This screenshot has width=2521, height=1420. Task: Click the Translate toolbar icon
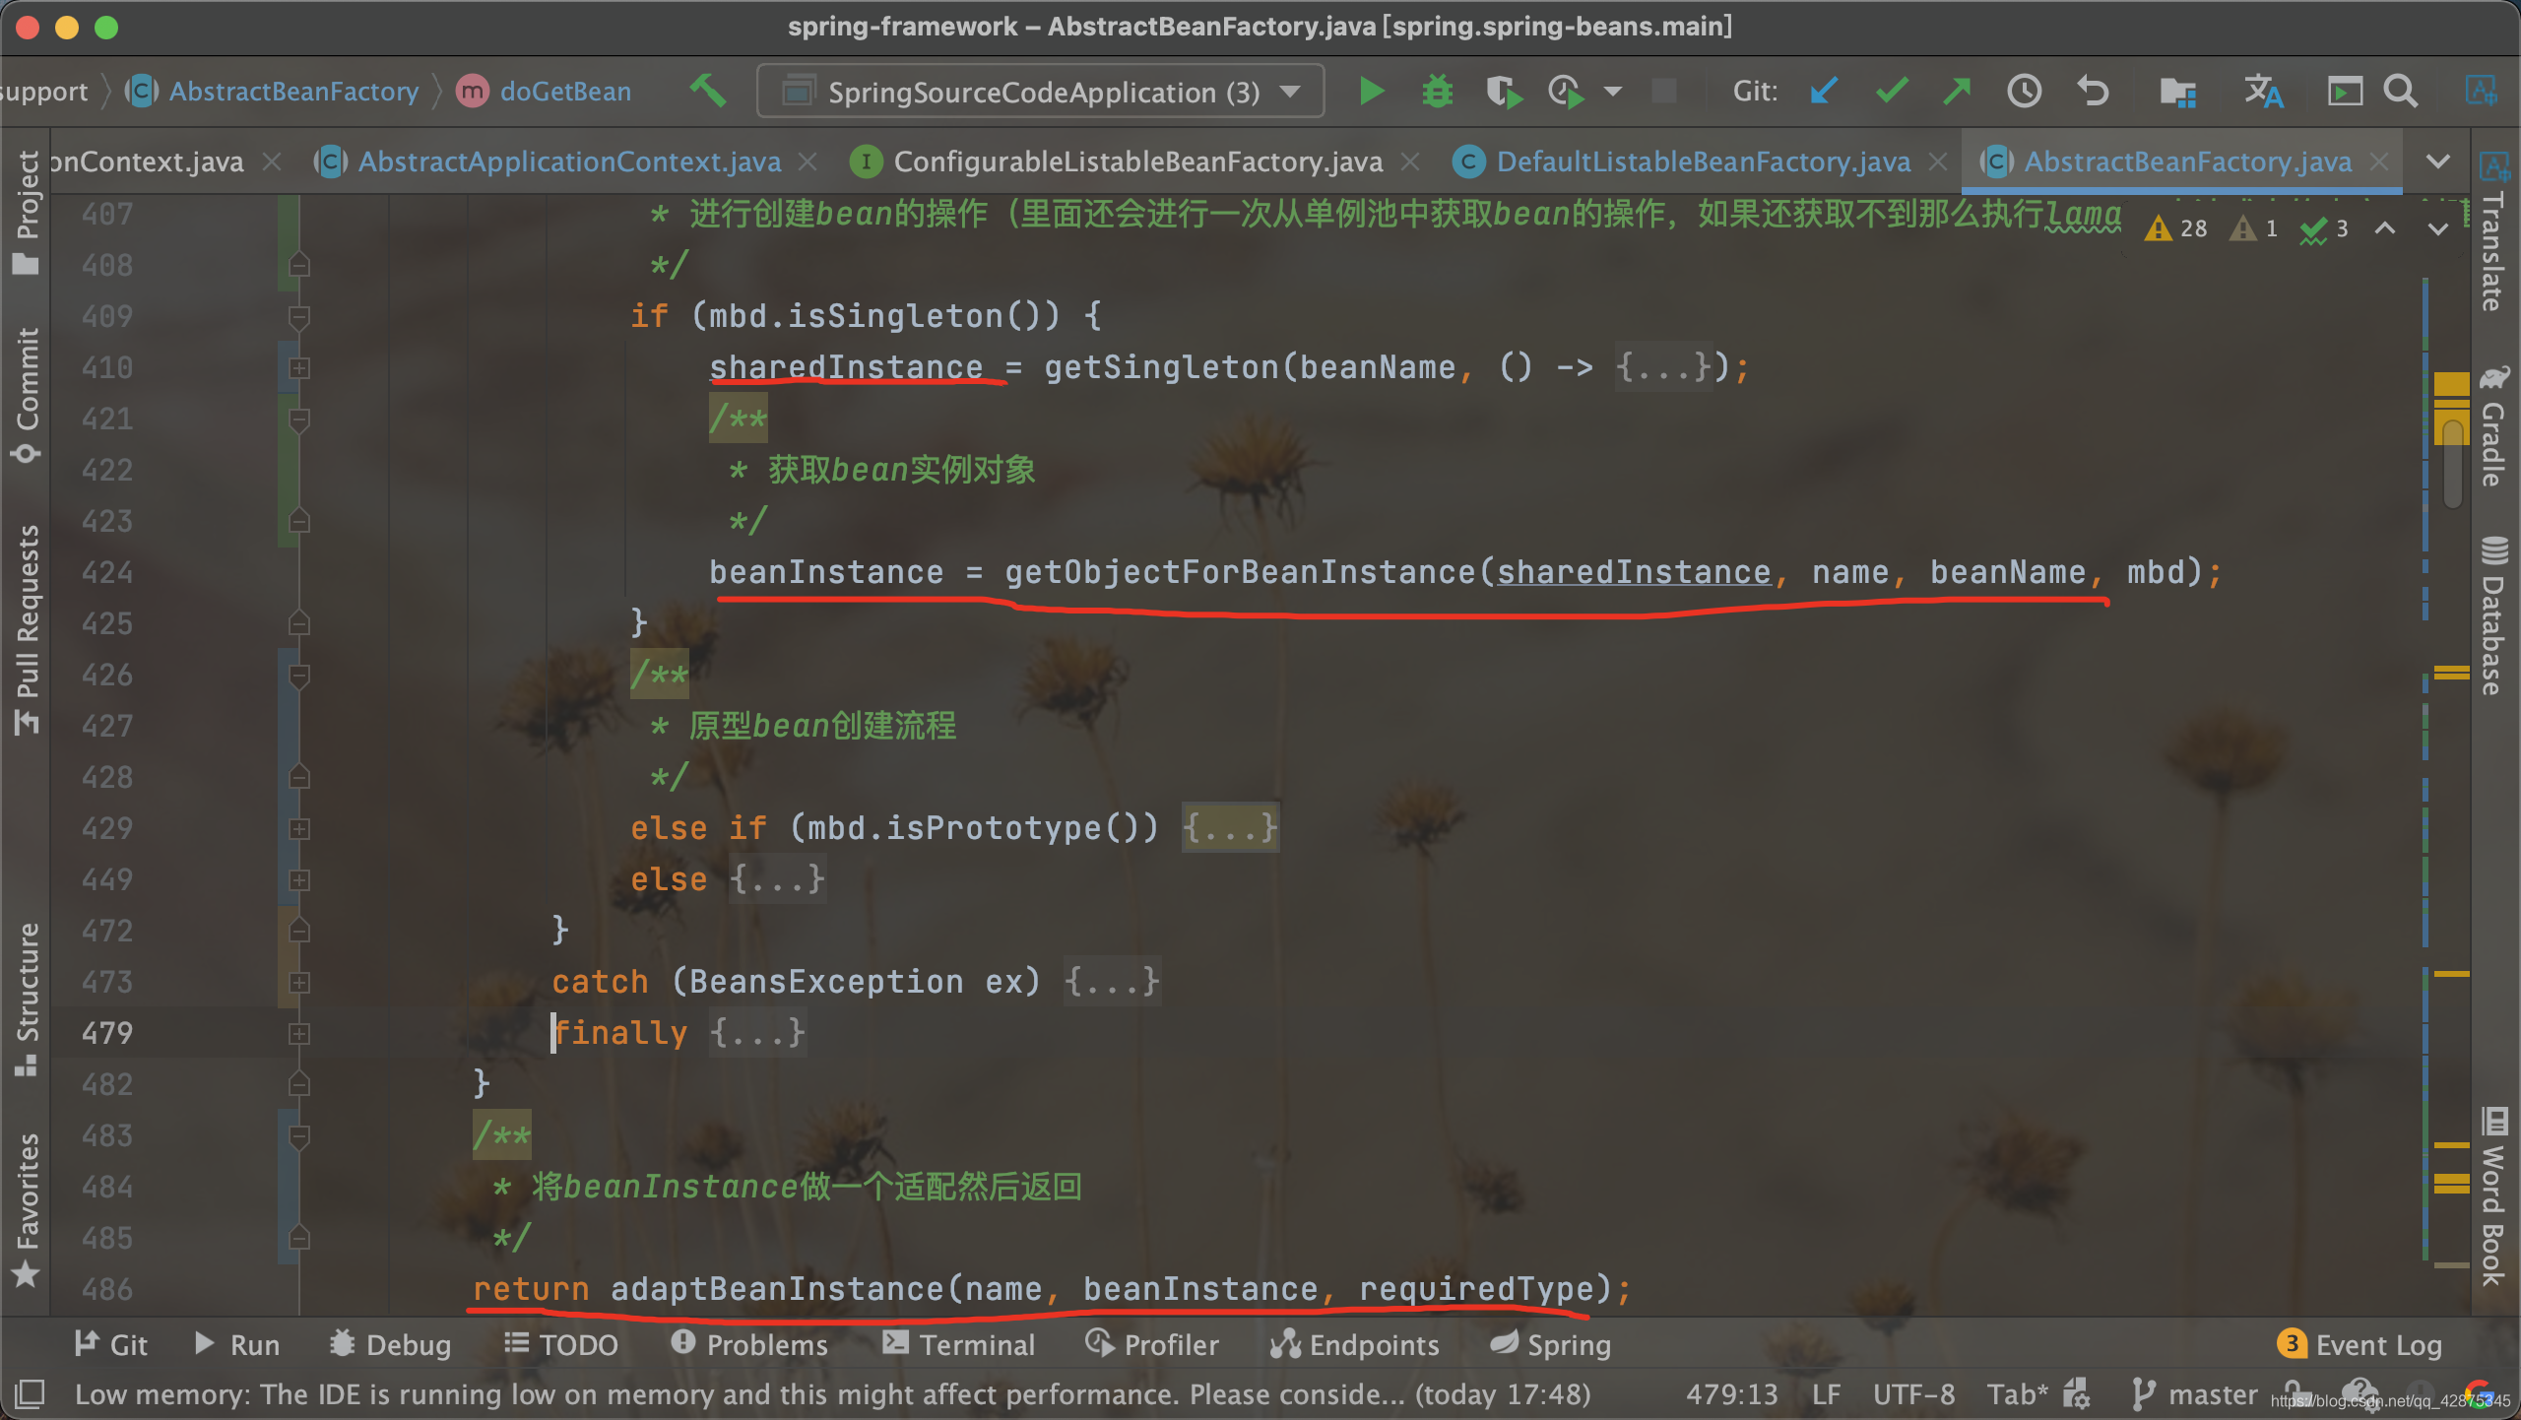2263,92
